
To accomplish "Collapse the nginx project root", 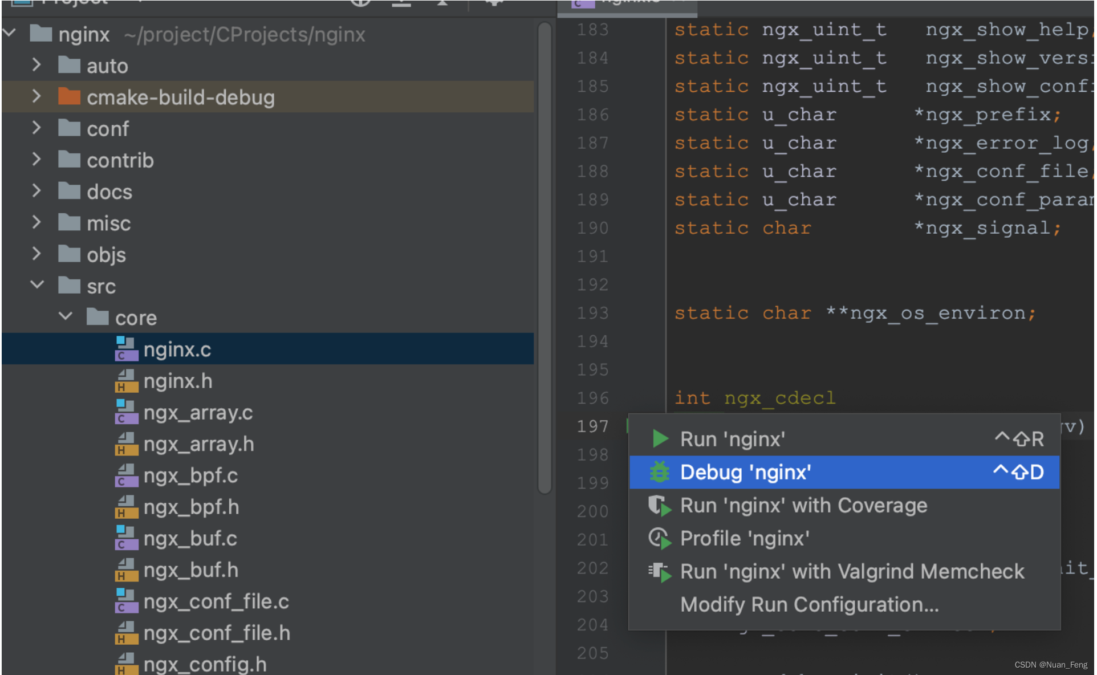I will (9, 33).
